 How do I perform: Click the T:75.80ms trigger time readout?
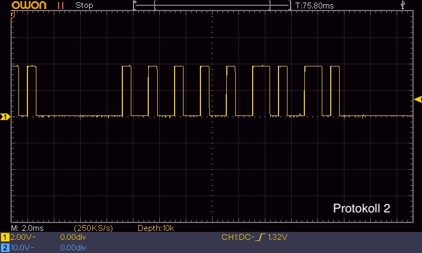[x=314, y=6]
